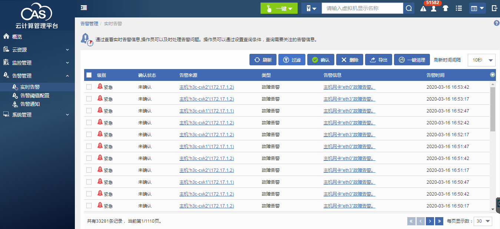Expand the 监控管理 menu chevron
500x229 pixels.
(67, 63)
